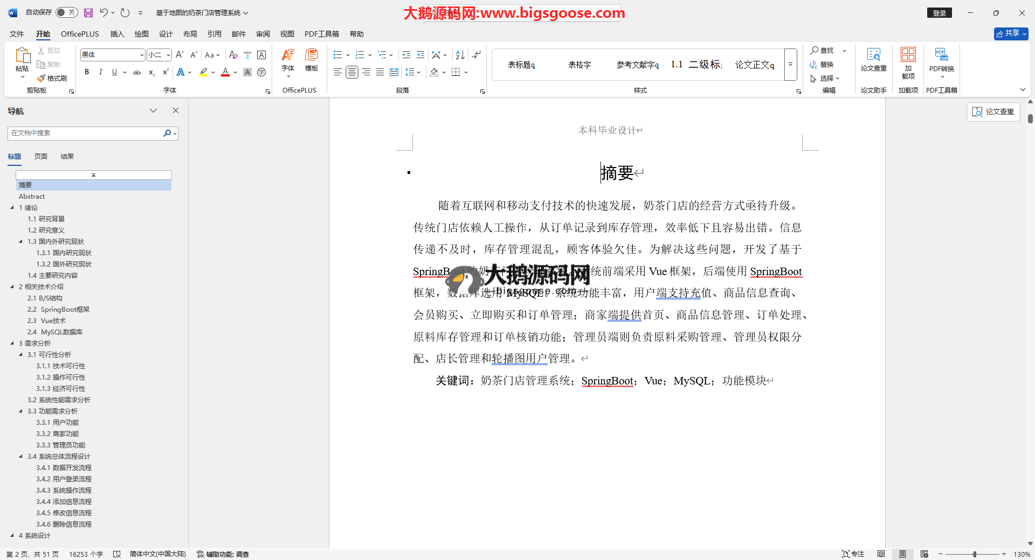The height and width of the screenshot is (560, 1035).
Task: Click the zoom slider in status bar
Action: coord(974,554)
